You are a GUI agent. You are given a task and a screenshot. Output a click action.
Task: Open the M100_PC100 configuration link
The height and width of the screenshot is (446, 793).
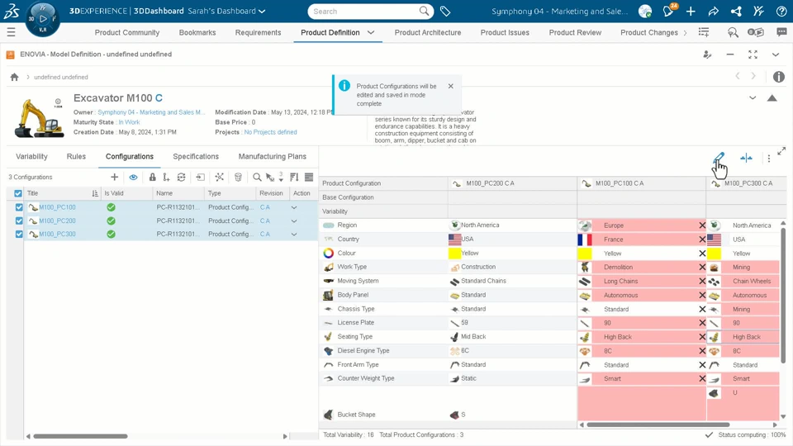pyautogui.click(x=57, y=207)
